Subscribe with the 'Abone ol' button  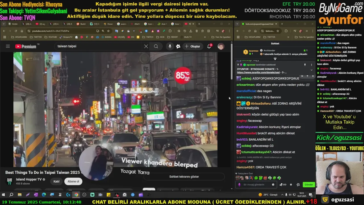[73, 181]
